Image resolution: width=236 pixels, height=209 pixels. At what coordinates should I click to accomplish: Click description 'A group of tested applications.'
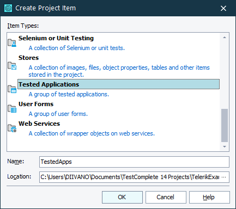(x=69, y=94)
